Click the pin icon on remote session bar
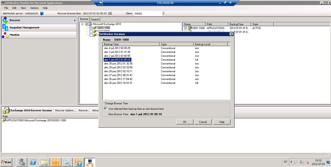This screenshot has height=167, width=331. (x=100, y=3)
